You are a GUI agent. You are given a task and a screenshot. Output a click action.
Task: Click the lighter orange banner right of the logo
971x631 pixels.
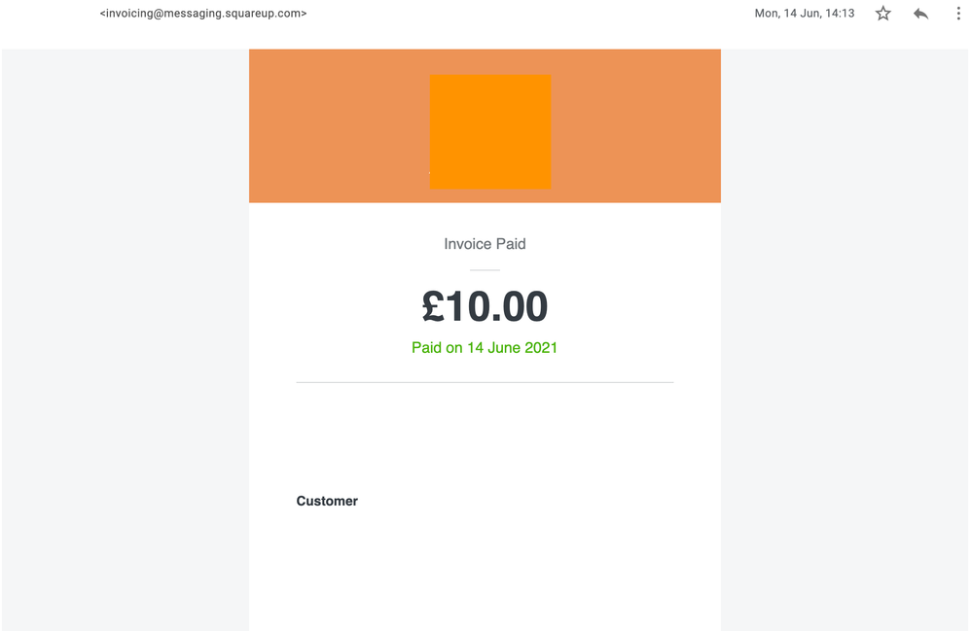[636, 125]
